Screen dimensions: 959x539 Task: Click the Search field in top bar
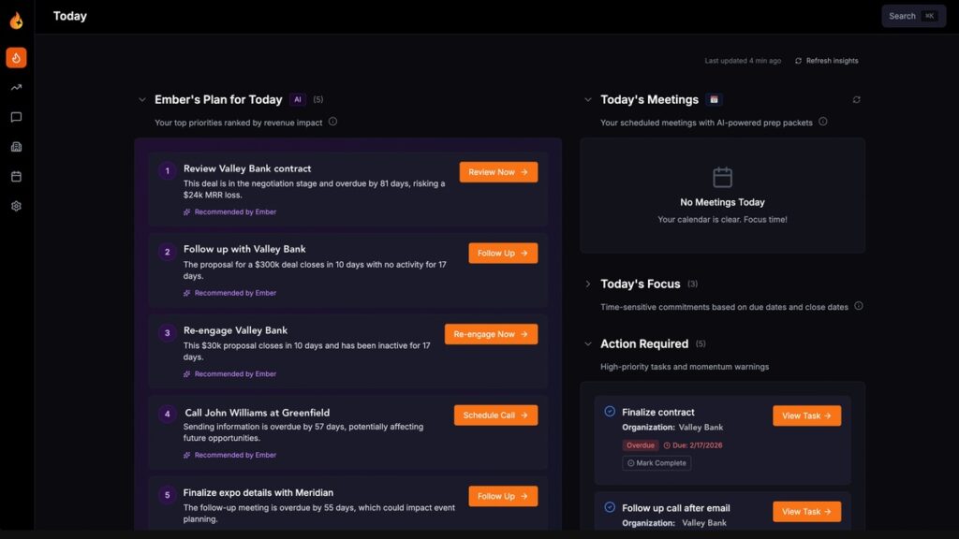(x=912, y=16)
